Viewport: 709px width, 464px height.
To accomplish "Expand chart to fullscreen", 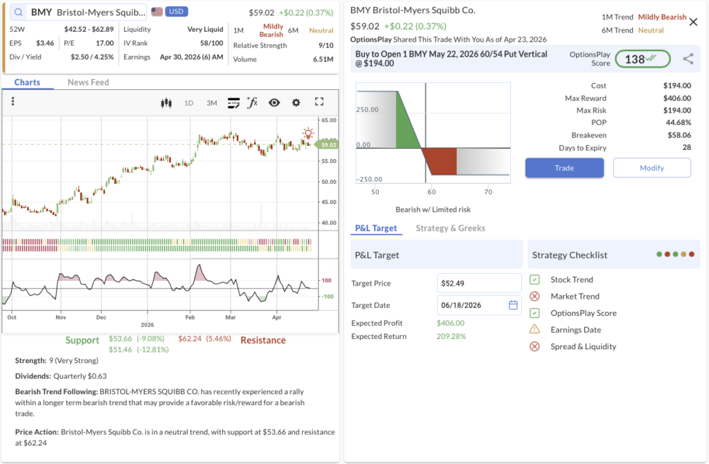I will pyautogui.click(x=319, y=102).
